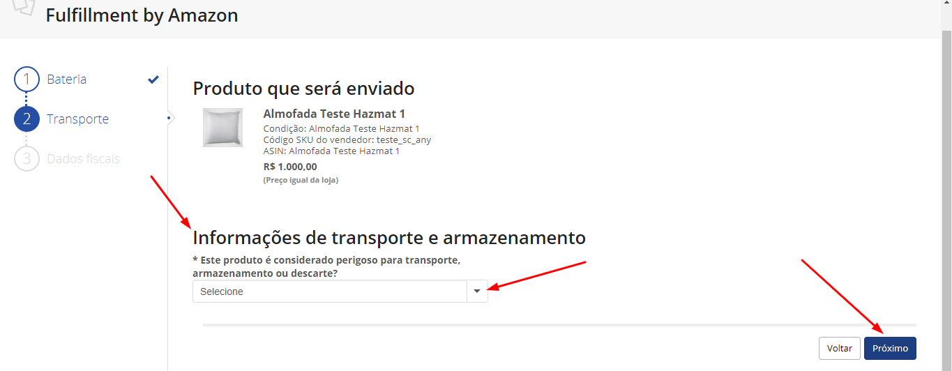
Task: Click the Informações de transporte e armazenamento heading
Action: point(389,238)
